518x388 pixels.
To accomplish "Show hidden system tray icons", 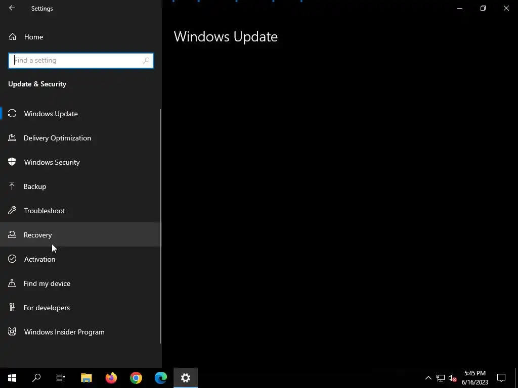I will (428, 378).
